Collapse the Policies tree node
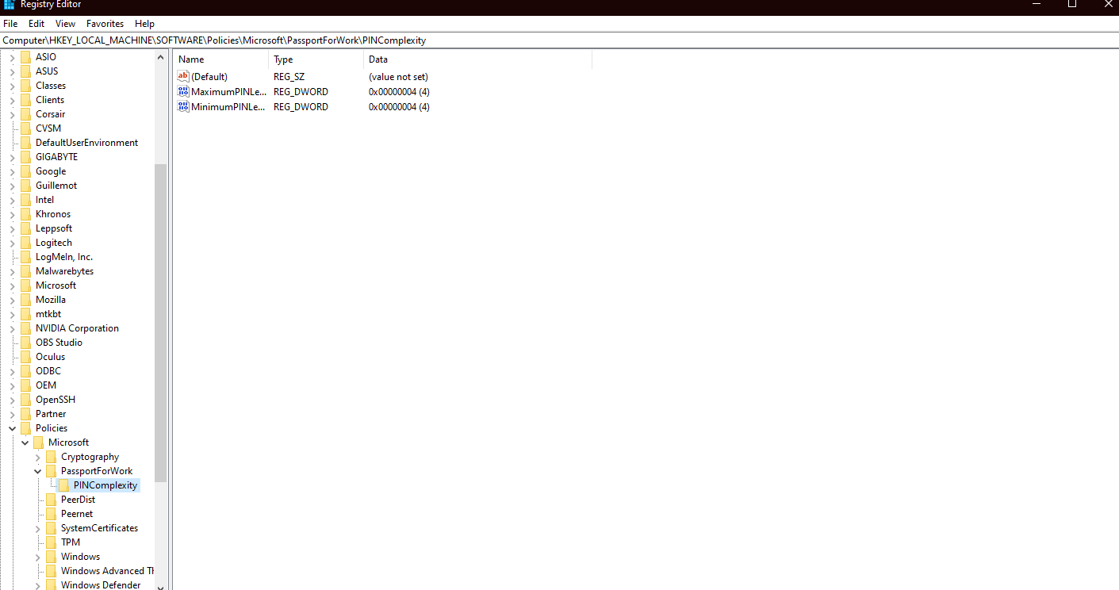 (x=13, y=428)
